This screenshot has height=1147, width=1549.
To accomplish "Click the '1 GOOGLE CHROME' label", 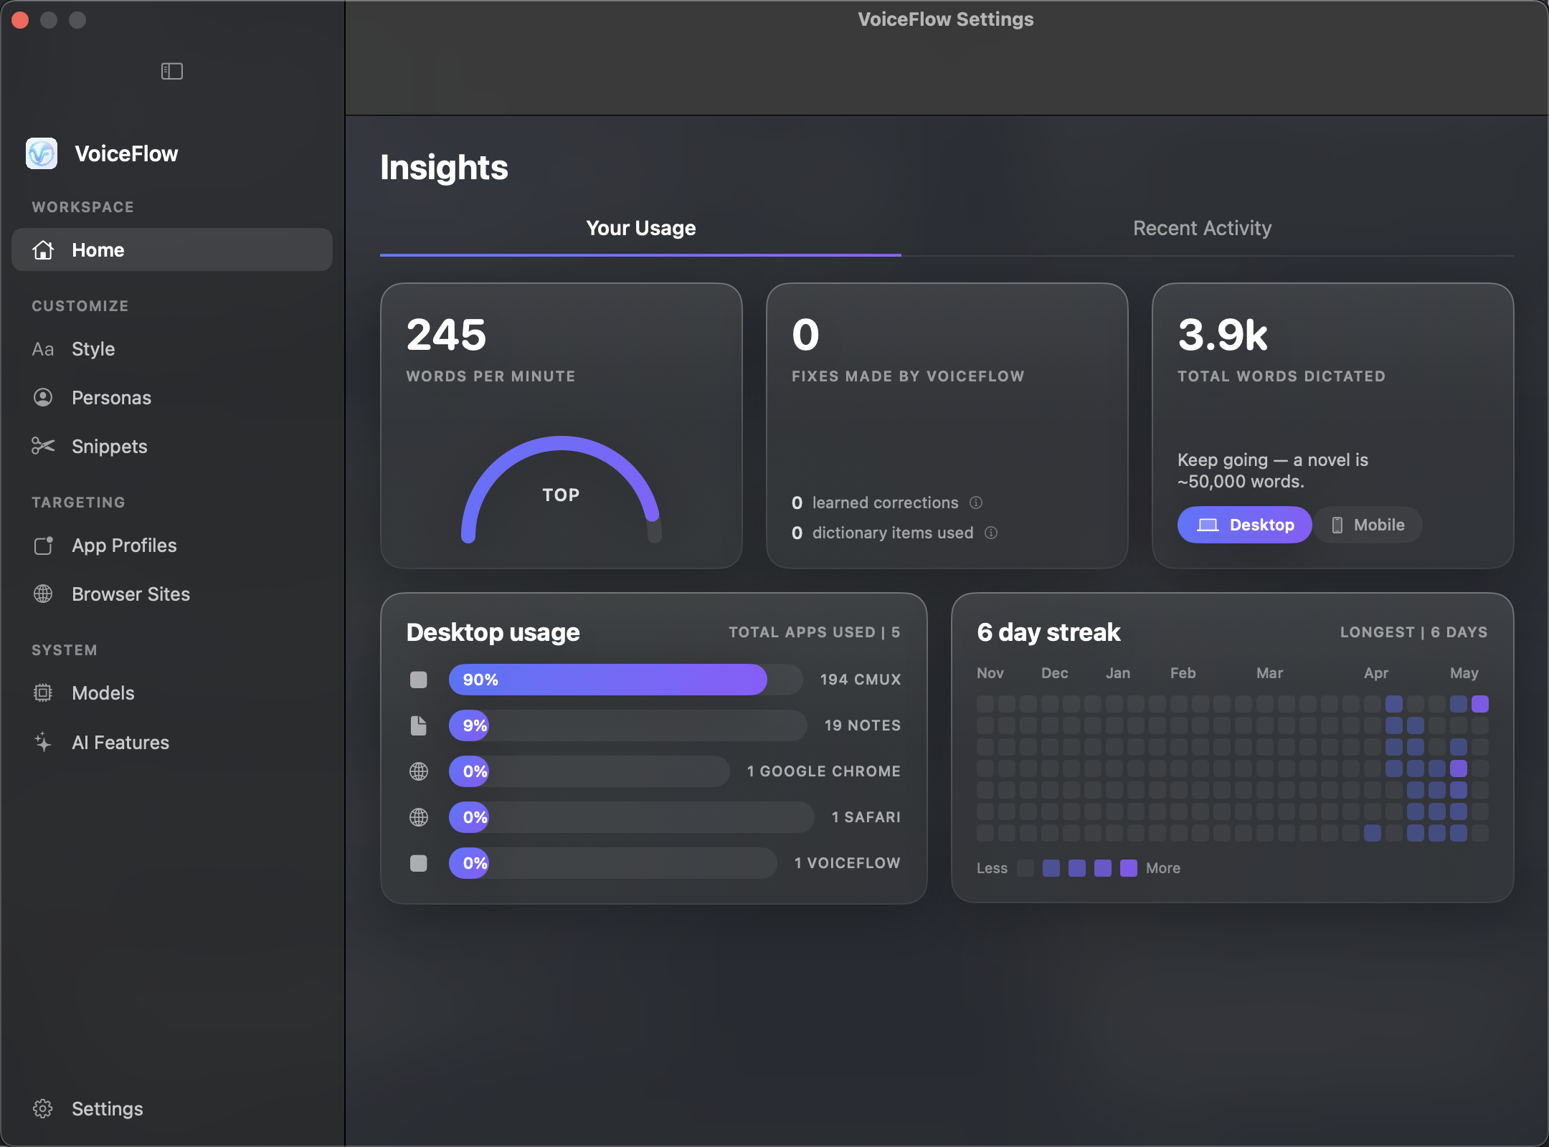I will pos(824,771).
